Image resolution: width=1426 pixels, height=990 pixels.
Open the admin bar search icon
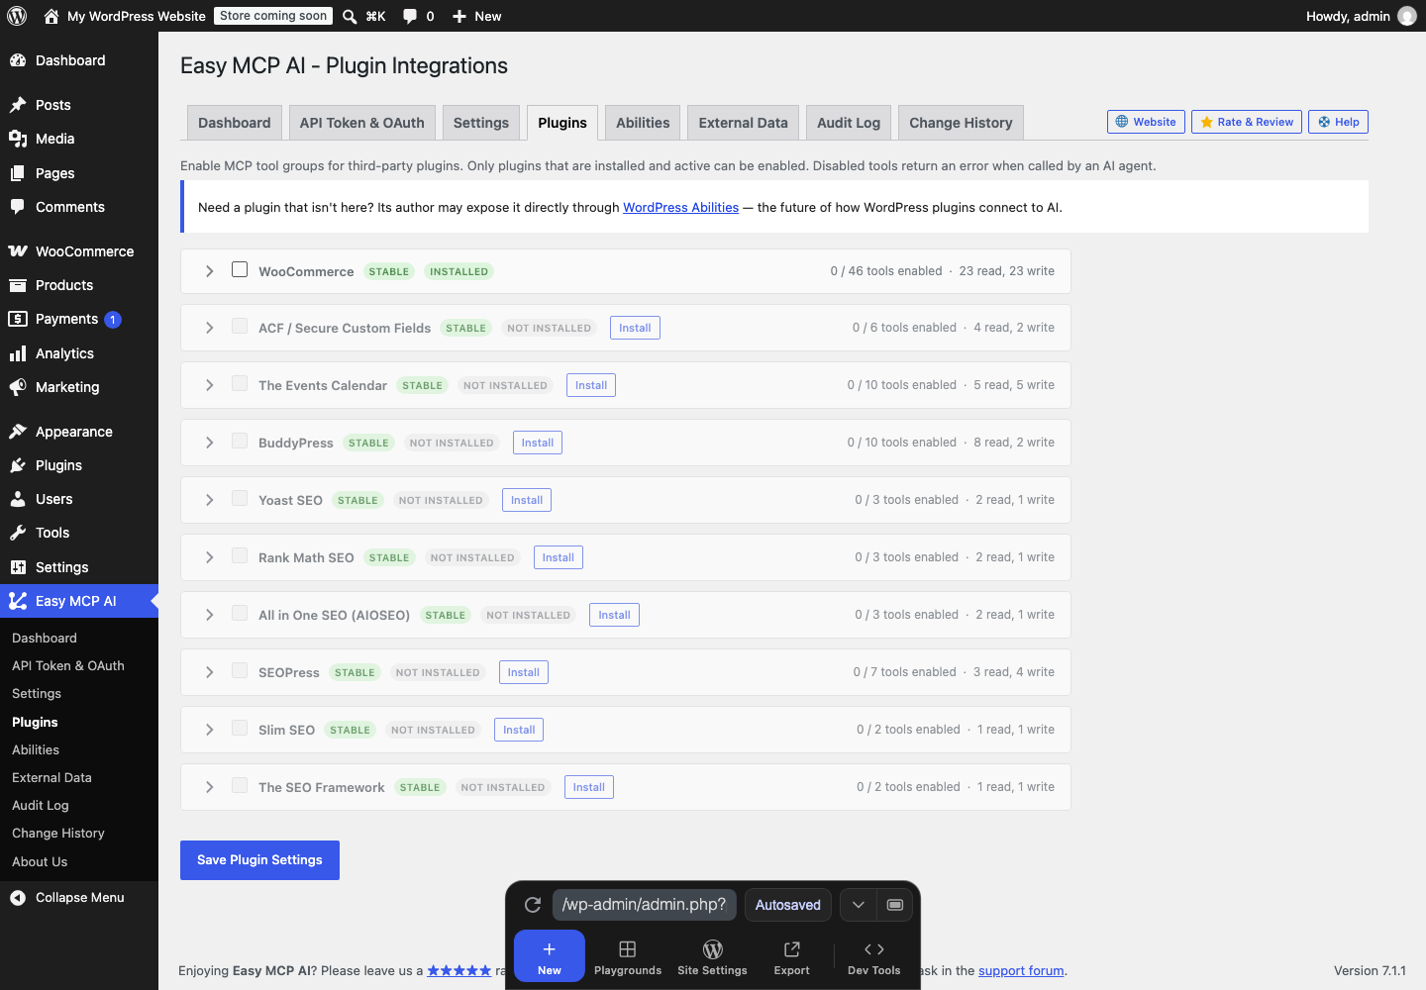350,16
